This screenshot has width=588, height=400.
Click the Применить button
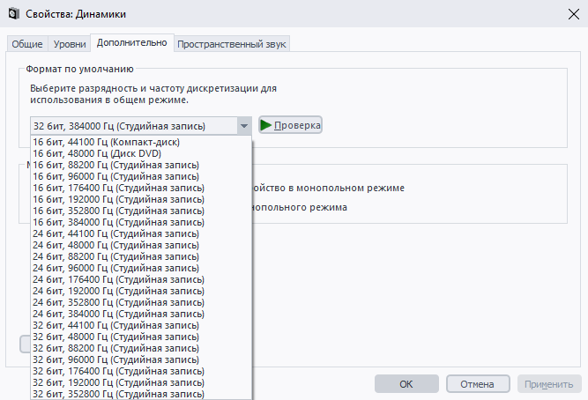pos(549,384)
